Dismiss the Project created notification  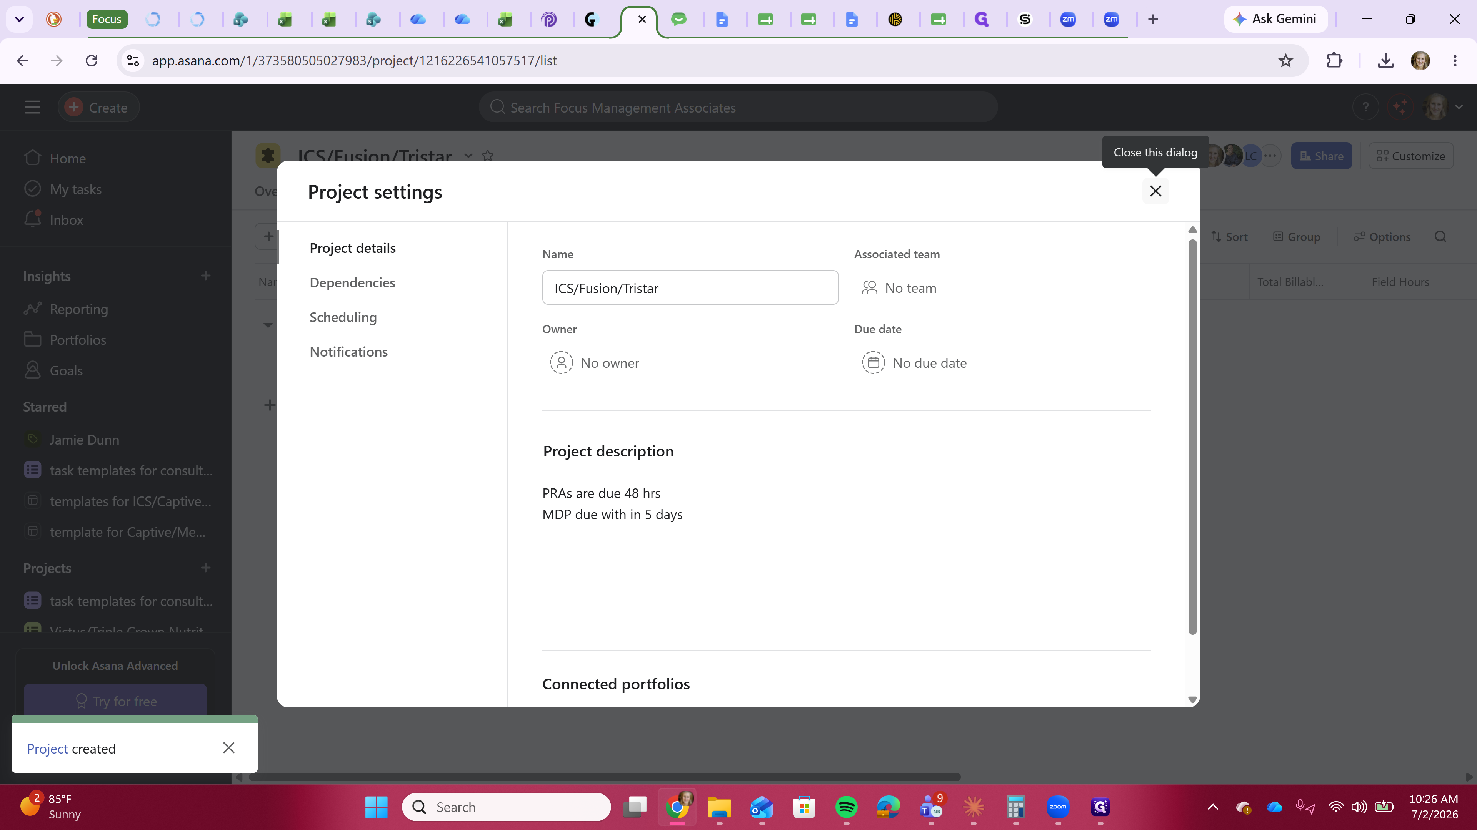tap(229, 748)
